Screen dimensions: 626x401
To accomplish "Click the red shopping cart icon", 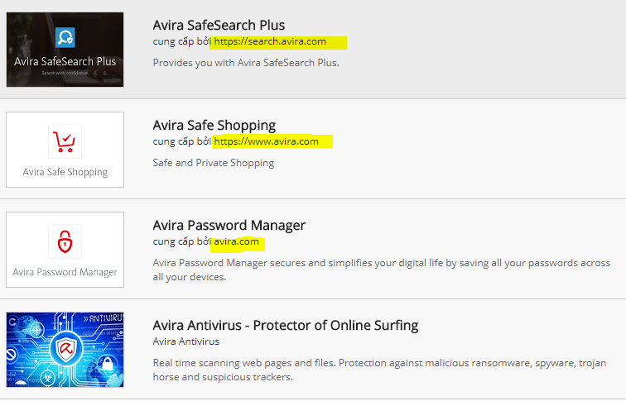I will pos(65,141).
